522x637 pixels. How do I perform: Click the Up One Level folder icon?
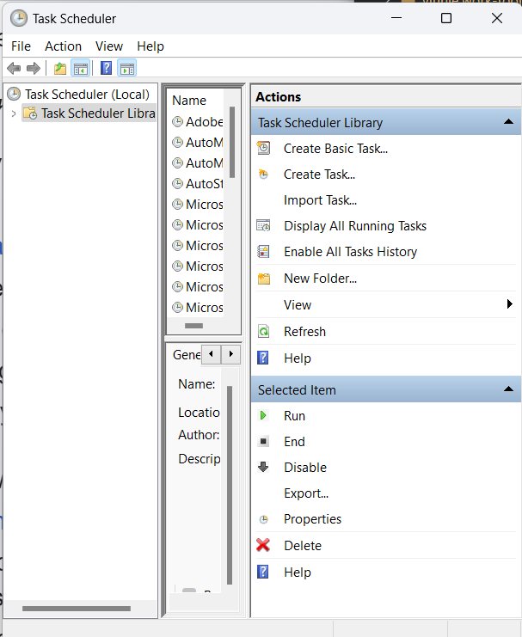coord(59,69)
